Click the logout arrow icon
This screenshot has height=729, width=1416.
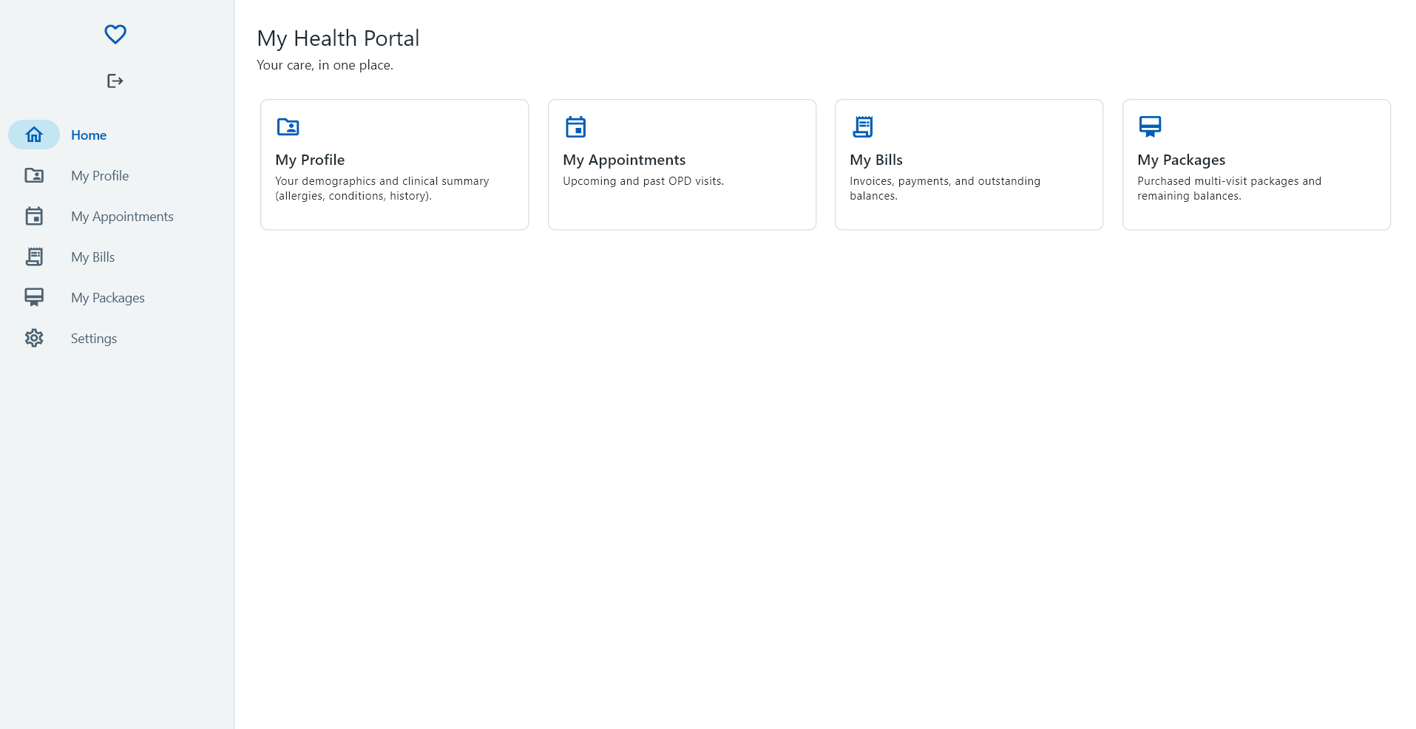[x=115, y=81]
